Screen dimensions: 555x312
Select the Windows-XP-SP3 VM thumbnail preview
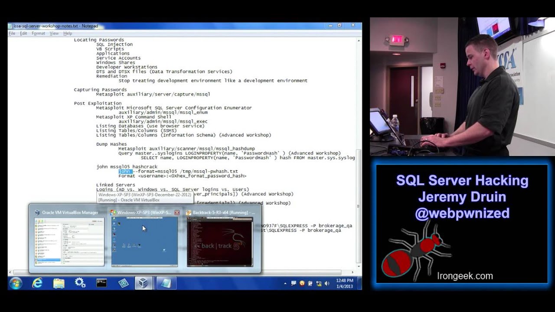pos(144,241)
